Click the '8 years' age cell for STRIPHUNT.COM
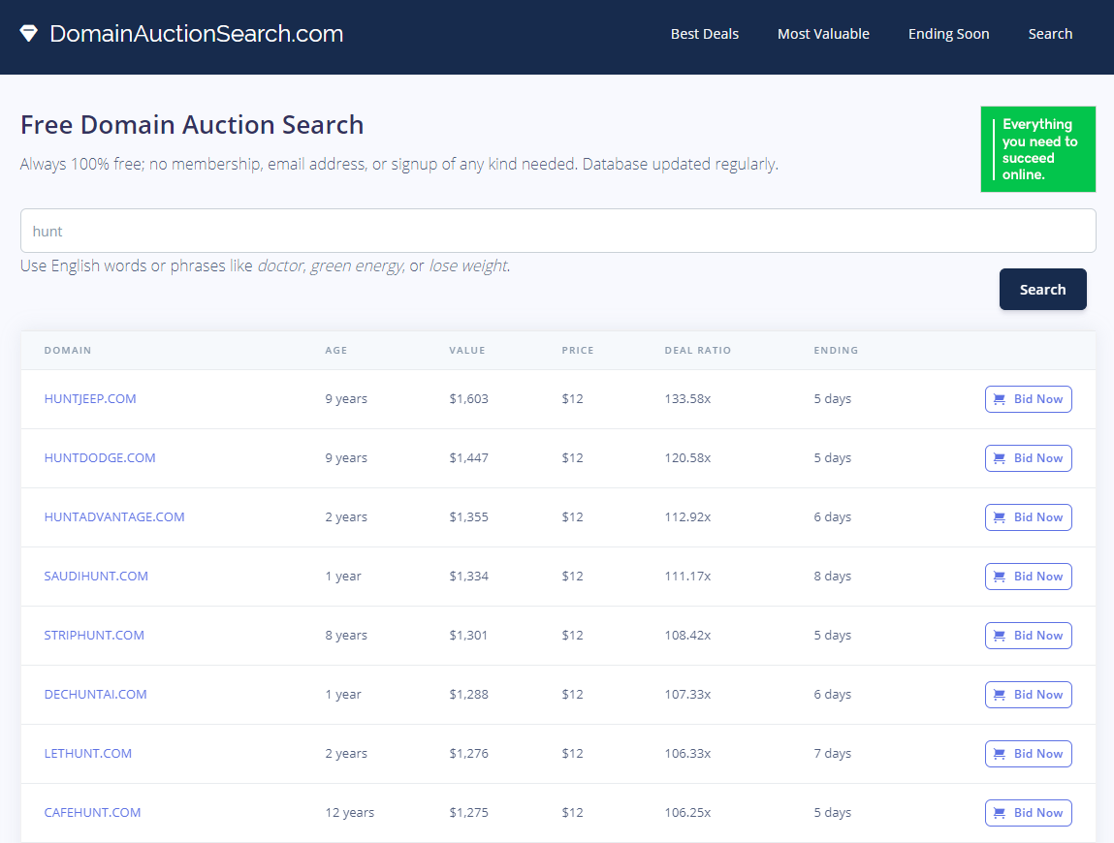Screen dimensions: 1114x843 pos(346,635)
